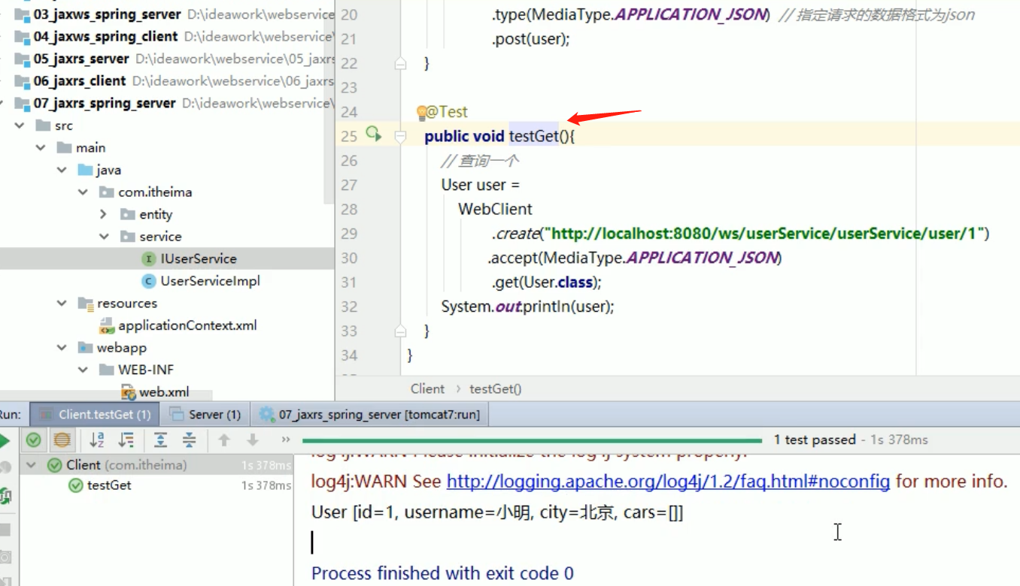Collapse the com.itheima package node
The height and width of the screenshot is (586, 1020).
[83, 192]
